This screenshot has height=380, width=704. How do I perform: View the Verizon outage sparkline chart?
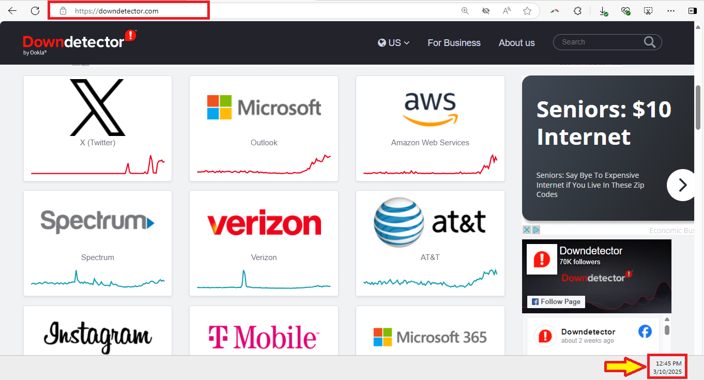pos(264,279)
